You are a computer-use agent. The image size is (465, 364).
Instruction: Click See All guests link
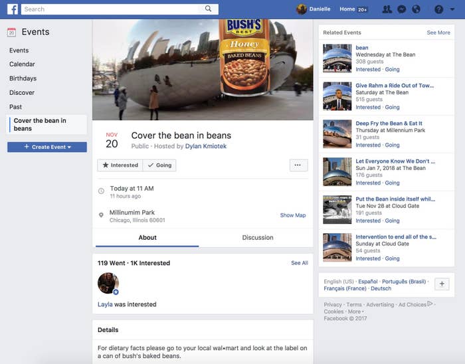[x=300, y=263]
